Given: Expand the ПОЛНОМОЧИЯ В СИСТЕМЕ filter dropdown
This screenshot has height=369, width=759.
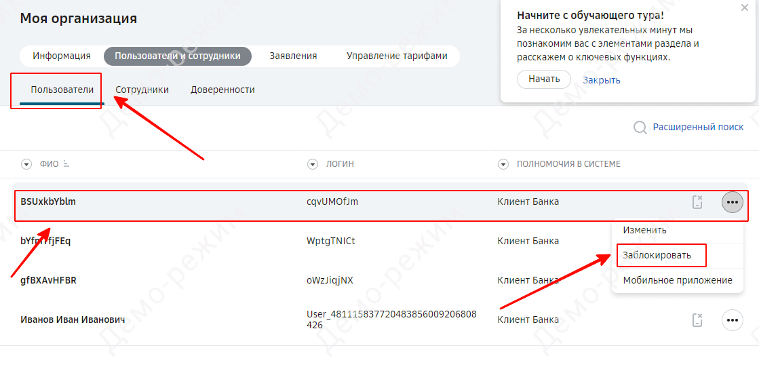Looking at the screenshot, I should [503, 164].
